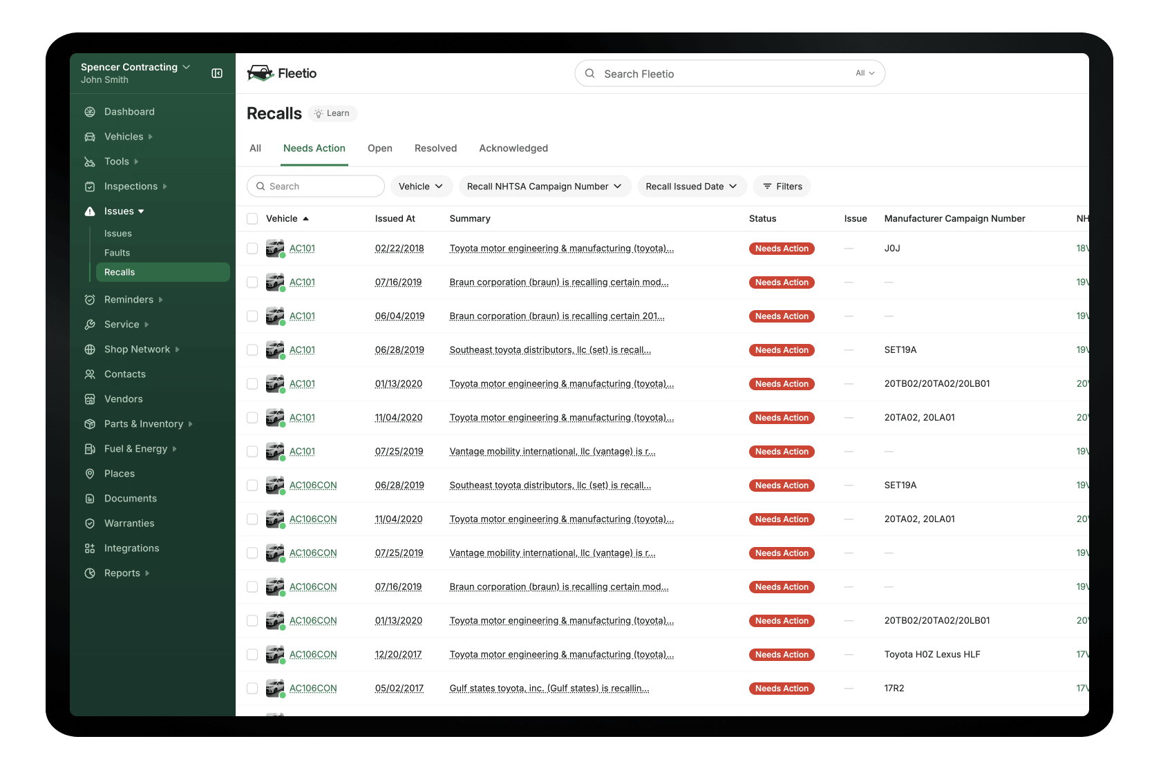Image resolution: width=1161 pixels, height=768 pixels.
Task: Switch to the Acknowledged tab
Action: [513, 148]
